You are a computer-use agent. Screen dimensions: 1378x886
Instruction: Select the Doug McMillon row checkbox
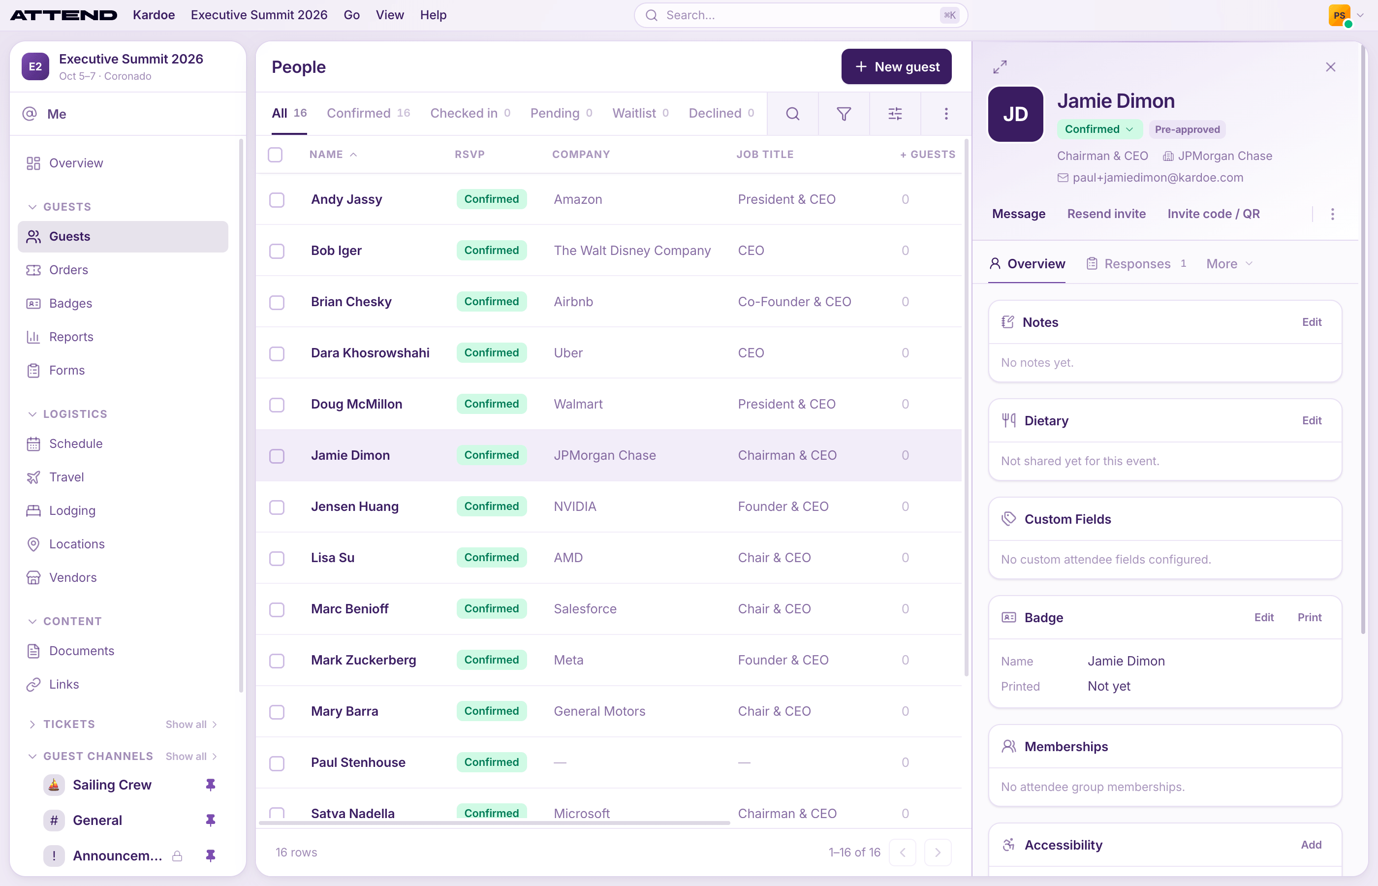tap(277, 405)
